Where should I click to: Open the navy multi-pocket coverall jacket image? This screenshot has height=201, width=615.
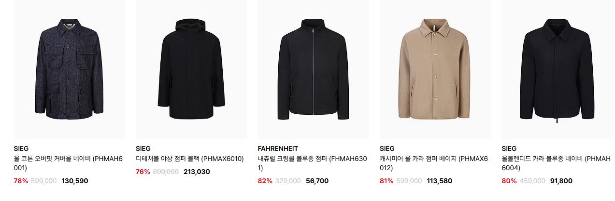[70, 69]
